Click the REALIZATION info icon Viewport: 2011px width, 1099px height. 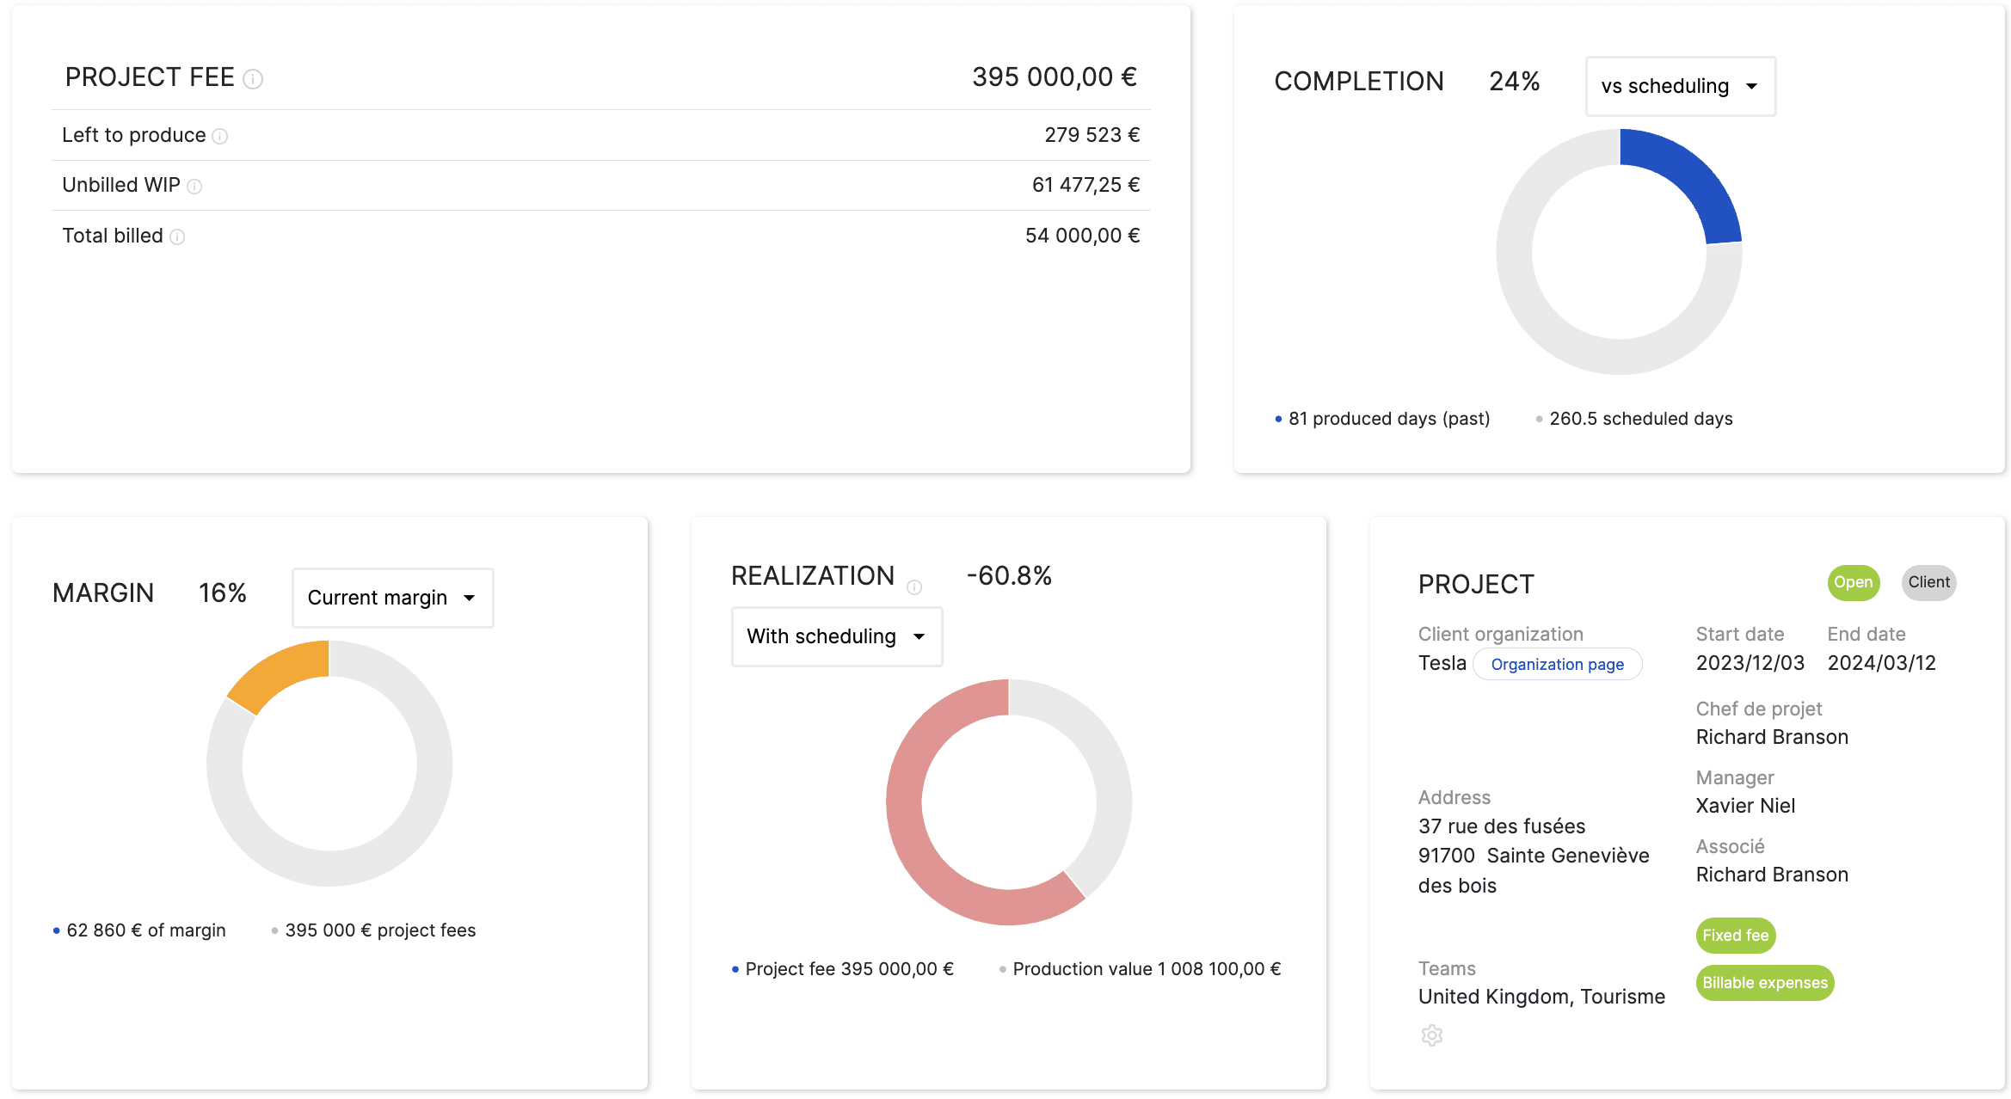[913, 586]
